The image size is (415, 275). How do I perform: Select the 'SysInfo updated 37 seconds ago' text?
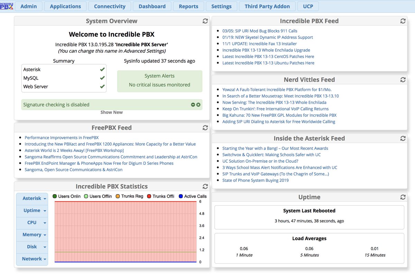(159, 61)
